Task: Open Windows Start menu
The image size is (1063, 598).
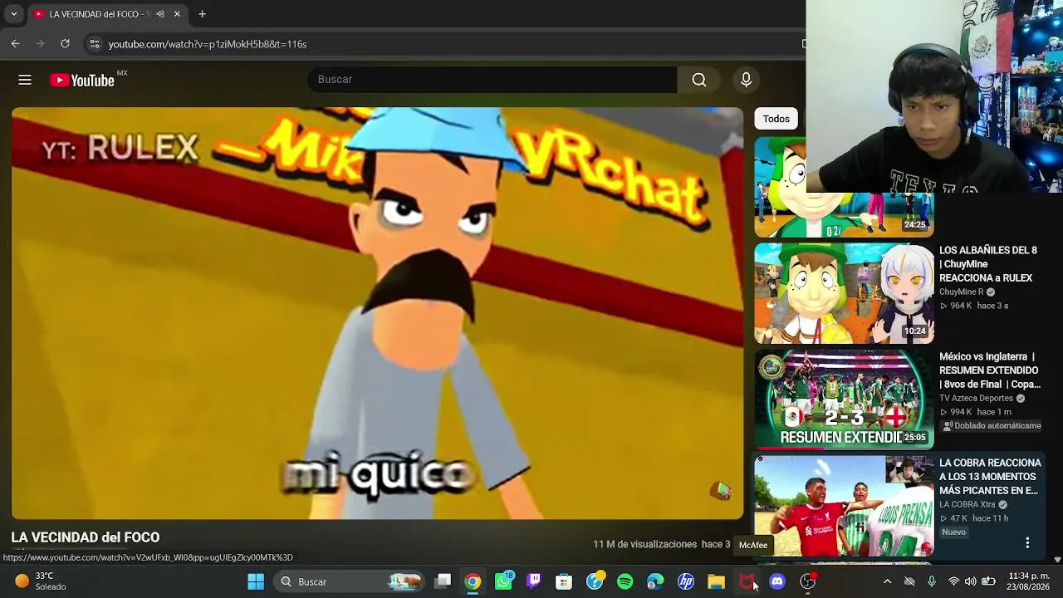Action: pyautogui.click(x=256, y=581)
